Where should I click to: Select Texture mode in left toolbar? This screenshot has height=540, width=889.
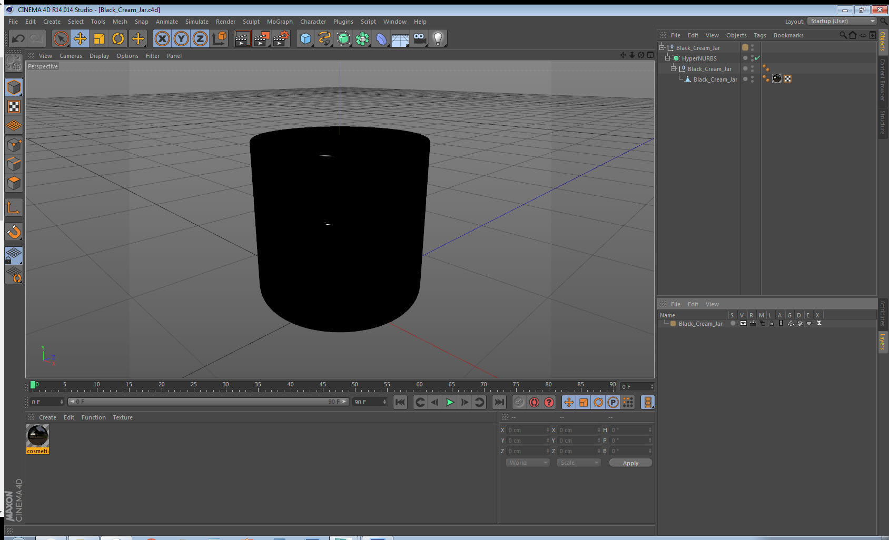tap(14, 107)
